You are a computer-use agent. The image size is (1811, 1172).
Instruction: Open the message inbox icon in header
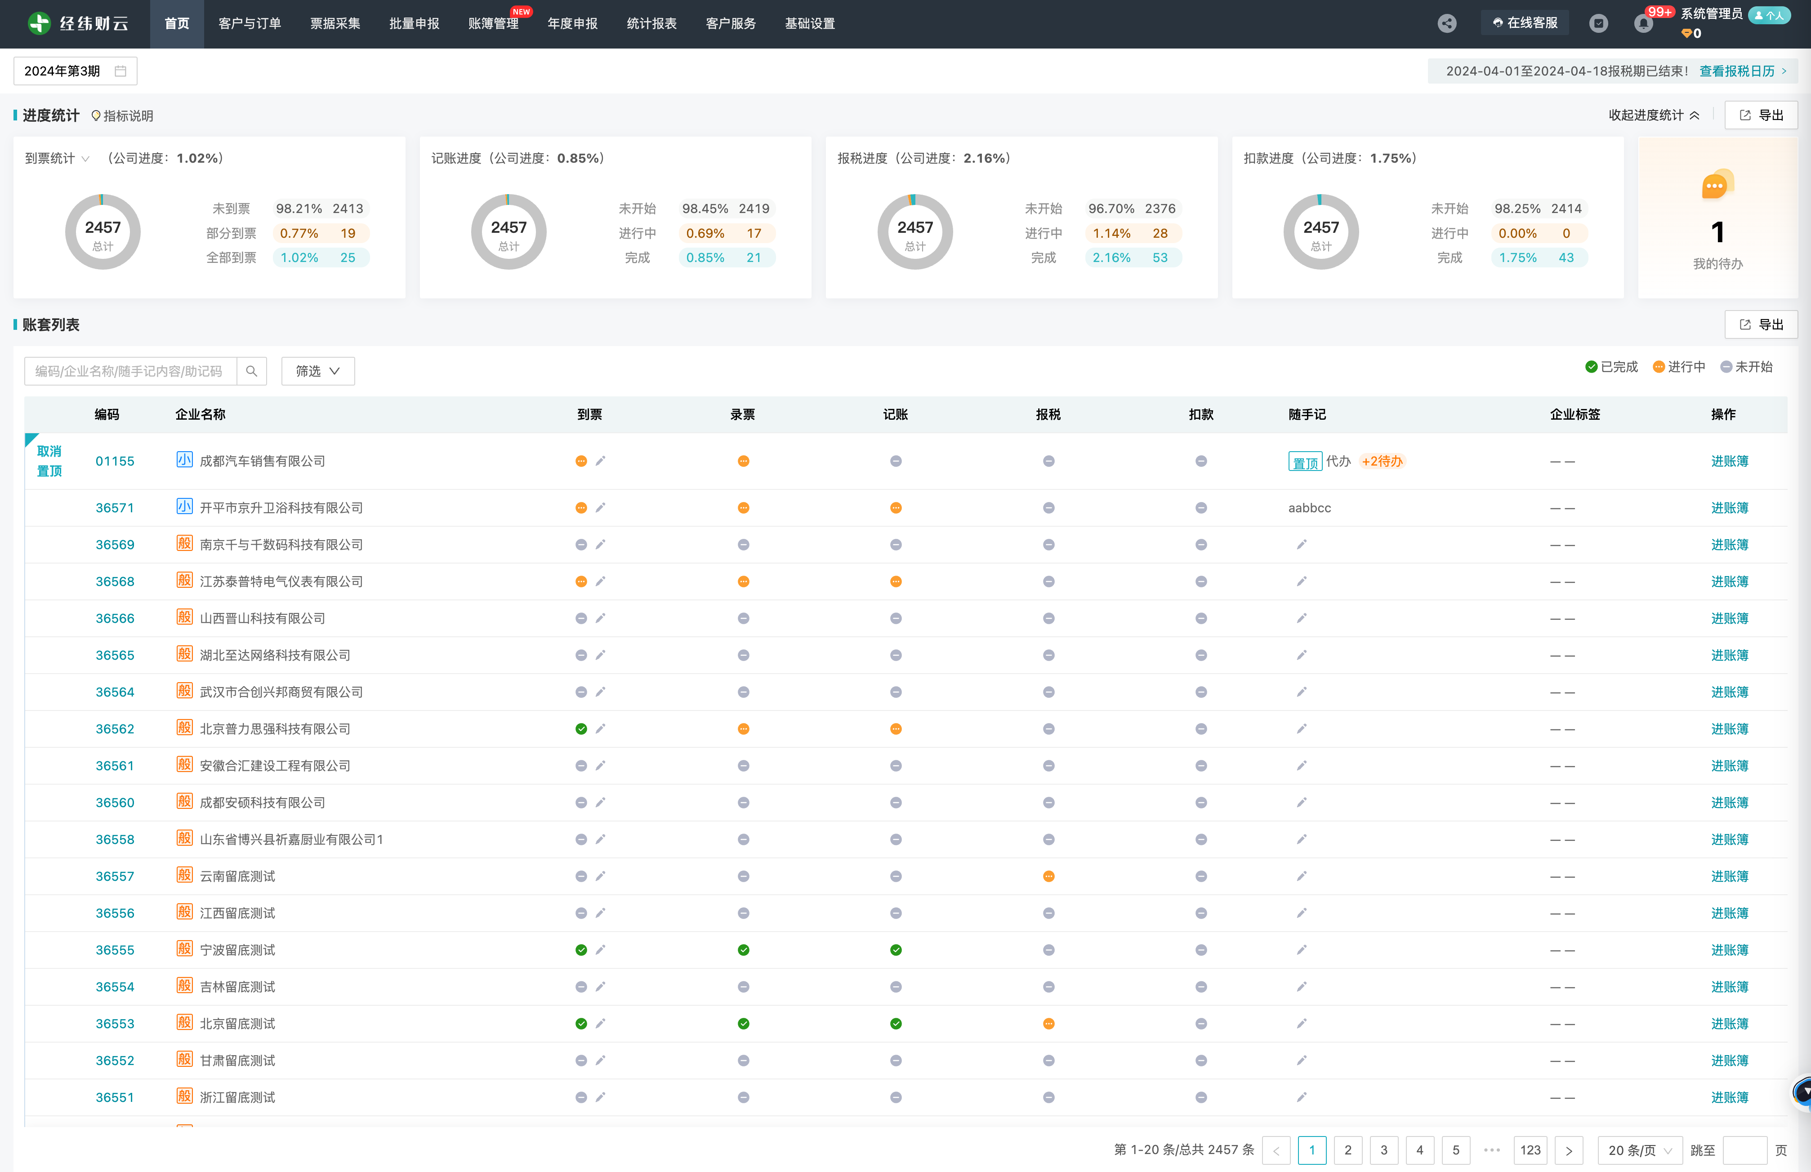1598,23
